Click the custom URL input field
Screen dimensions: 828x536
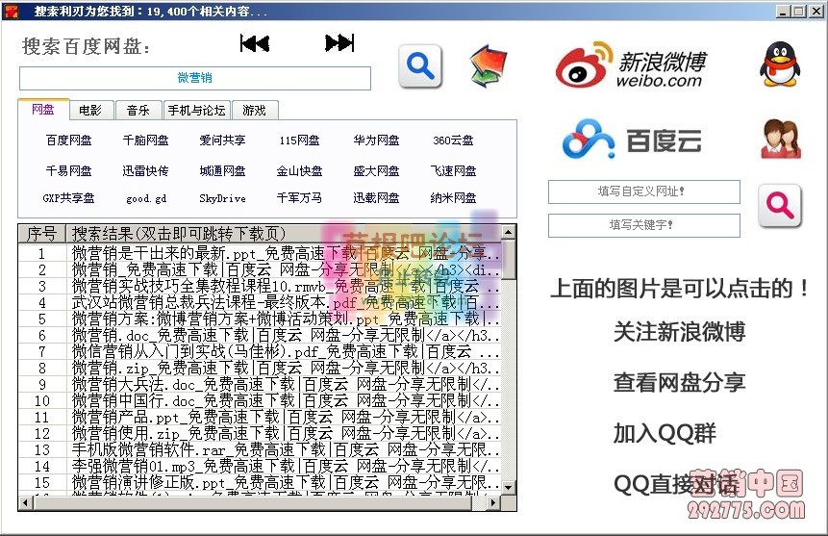click(x=643, y=191)
